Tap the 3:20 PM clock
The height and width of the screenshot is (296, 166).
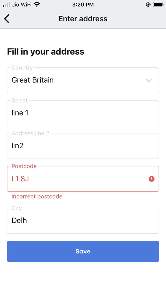pos(83,5)
